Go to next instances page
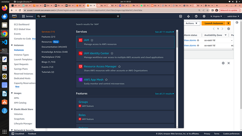 pos(222,29)
